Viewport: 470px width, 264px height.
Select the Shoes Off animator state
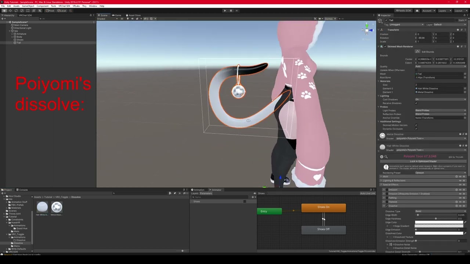[x=323, y=230]
